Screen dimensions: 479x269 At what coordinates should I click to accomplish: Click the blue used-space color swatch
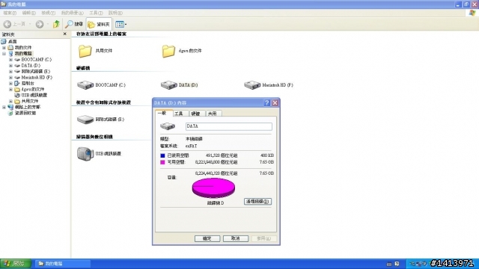(x=162, y=155)
